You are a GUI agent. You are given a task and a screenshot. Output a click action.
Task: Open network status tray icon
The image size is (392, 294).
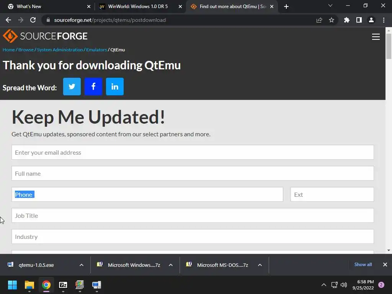[x=334, y=285]
